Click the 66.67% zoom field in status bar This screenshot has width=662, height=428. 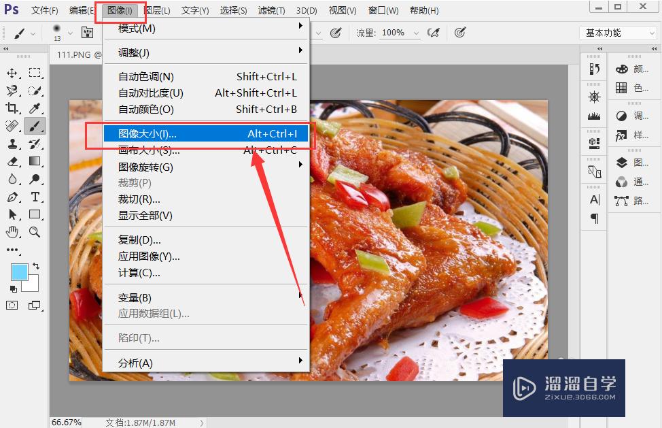coord(66,422)
